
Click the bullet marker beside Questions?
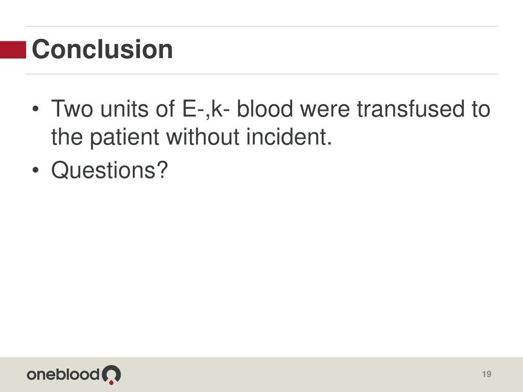pyautogui.click(x=36, y=170)
